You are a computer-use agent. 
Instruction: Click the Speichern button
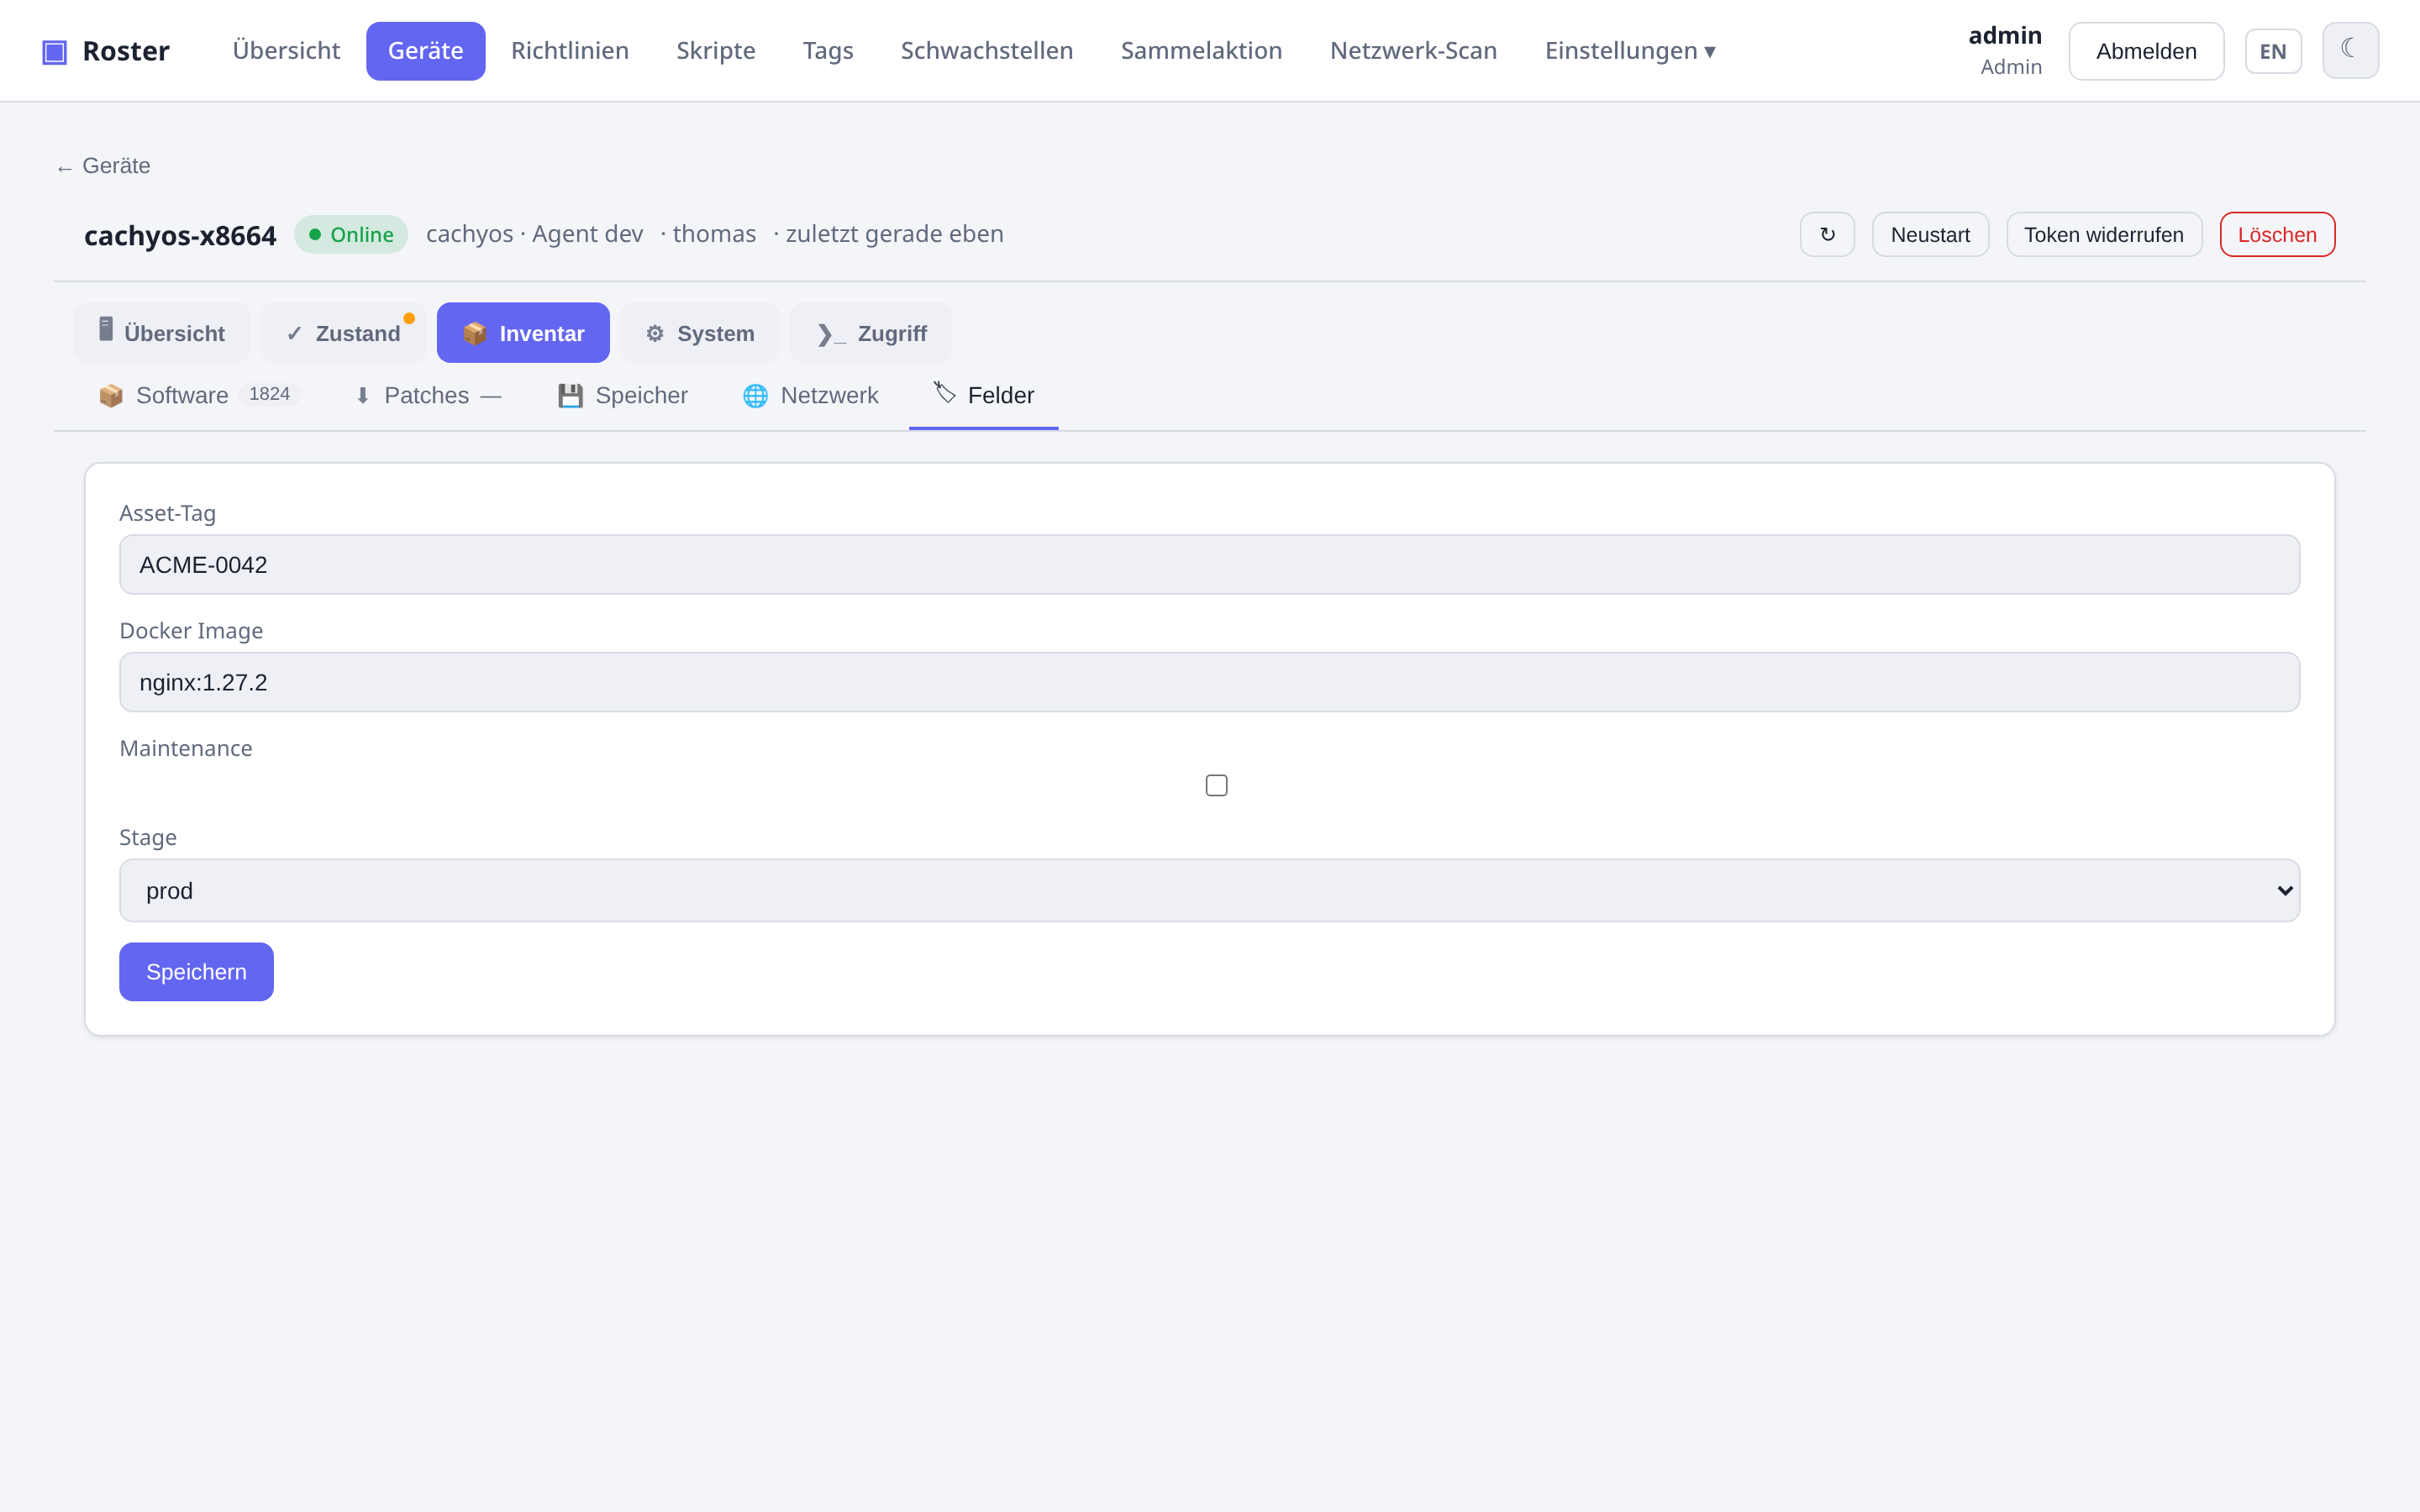(x=196, y=971)
